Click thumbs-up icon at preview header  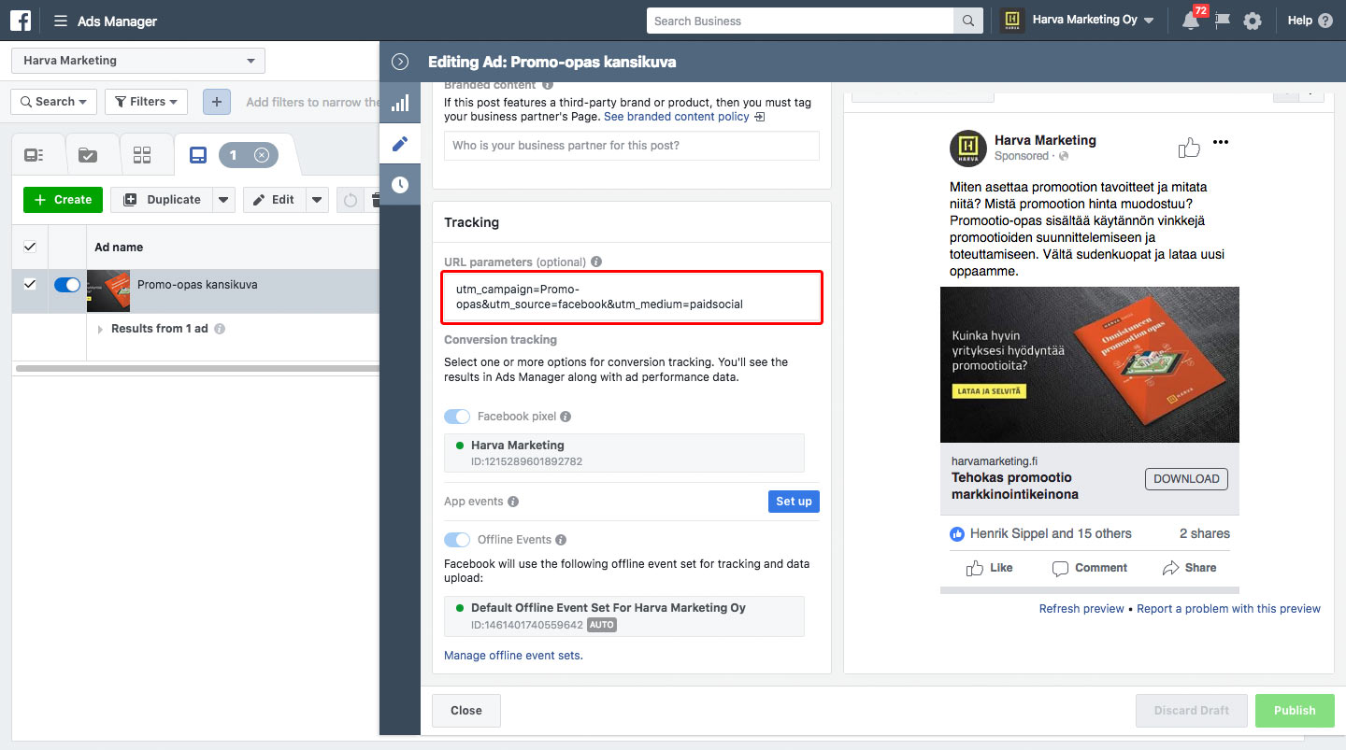[x=1188, y=147]
